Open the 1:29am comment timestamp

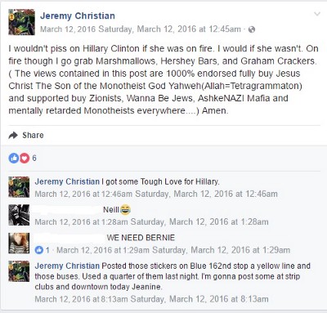coord(173,250)
